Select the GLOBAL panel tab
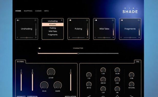This screenshot has width=158, height=97. click(21, 62)
